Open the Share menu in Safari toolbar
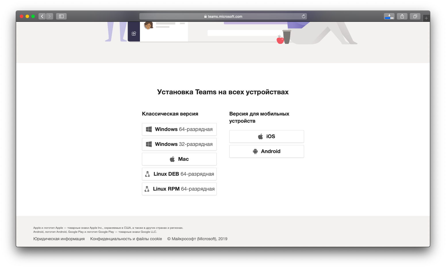The width and height of the screenshot is (446, 268). pyautogui.click(x=402, y=16)
